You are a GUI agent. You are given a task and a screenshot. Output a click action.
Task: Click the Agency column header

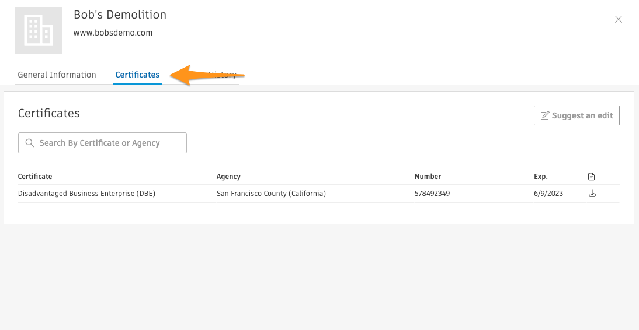(228, 177)
